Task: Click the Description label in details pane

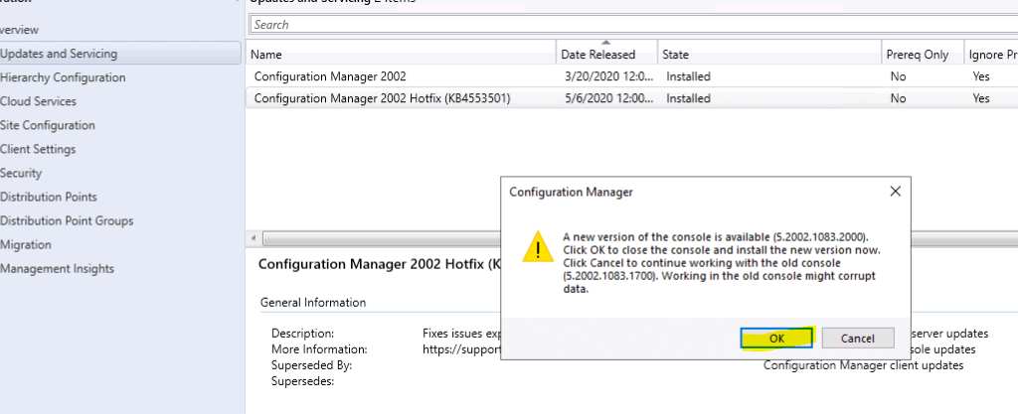Action: click(302, 334)
